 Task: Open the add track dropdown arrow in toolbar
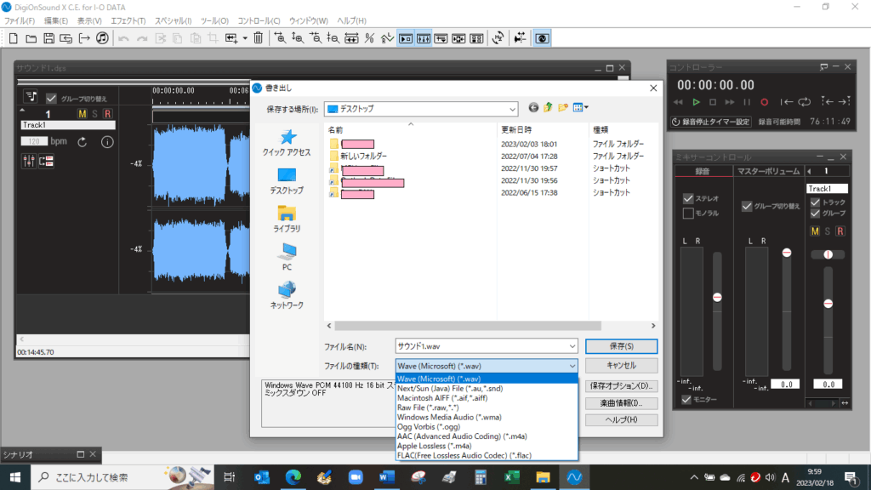[245, 38]
